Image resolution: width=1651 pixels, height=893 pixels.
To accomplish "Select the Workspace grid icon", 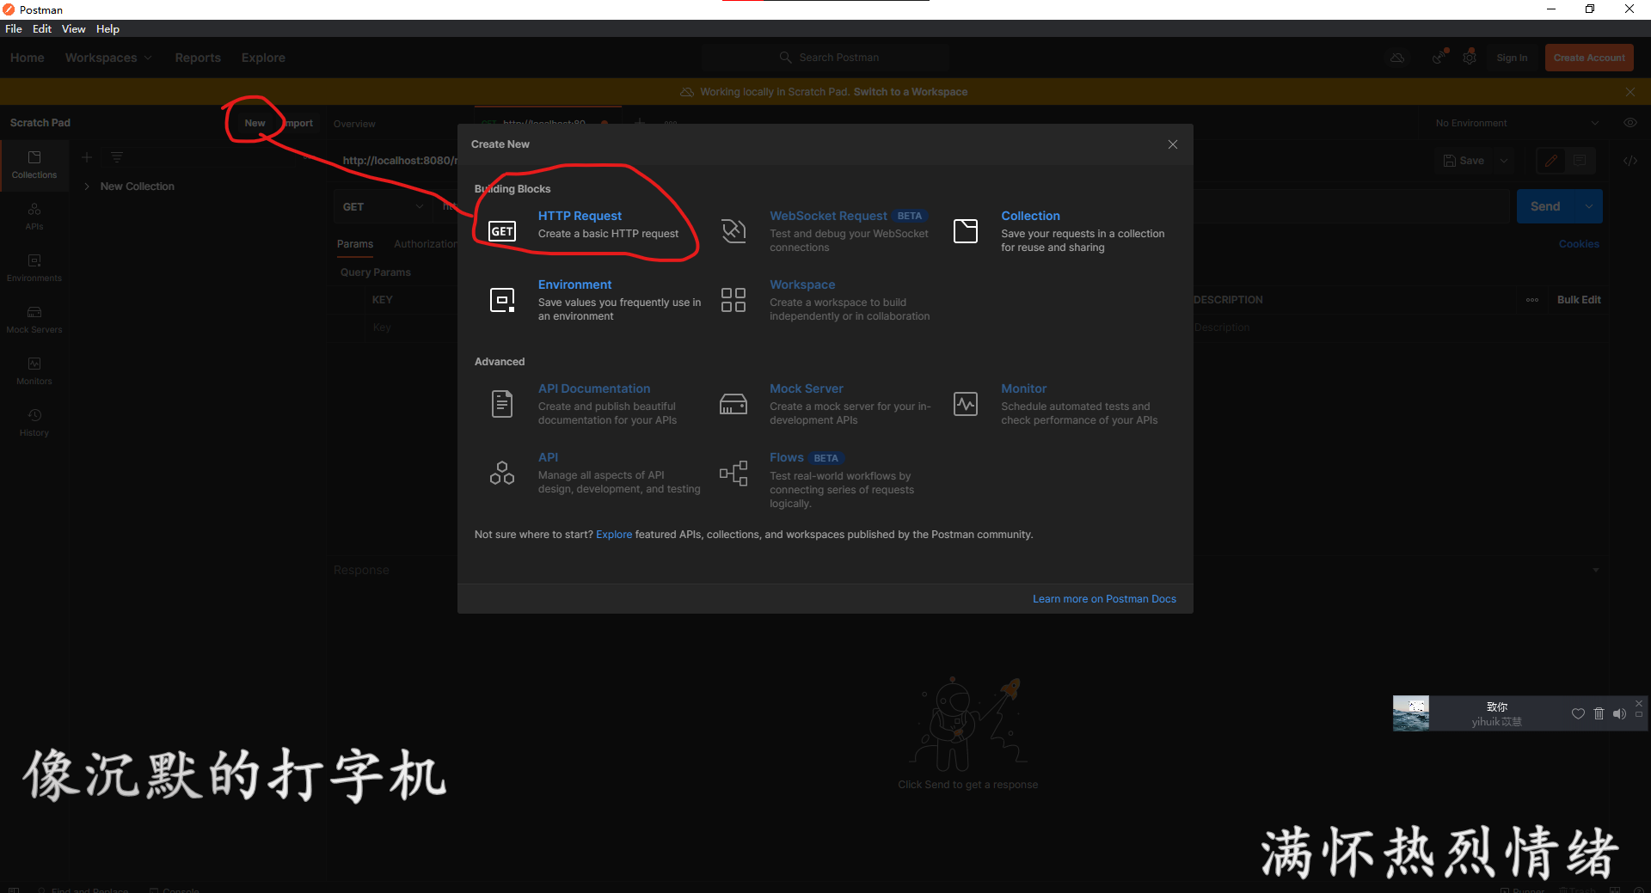I will (733, 300).
